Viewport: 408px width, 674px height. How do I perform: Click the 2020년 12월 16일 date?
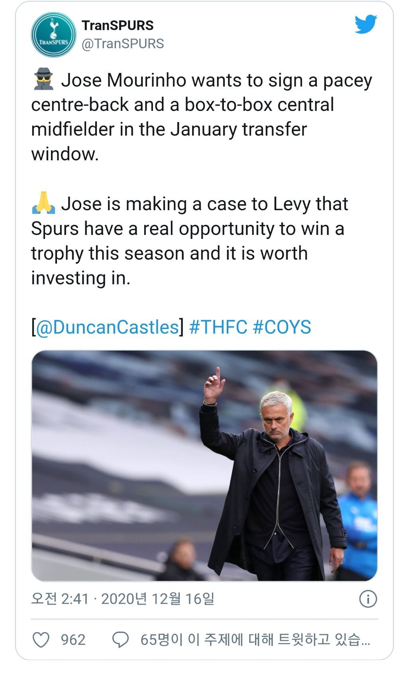157,599
